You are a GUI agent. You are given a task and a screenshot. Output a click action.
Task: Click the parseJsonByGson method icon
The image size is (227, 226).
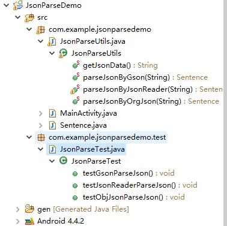pos(76,77)
